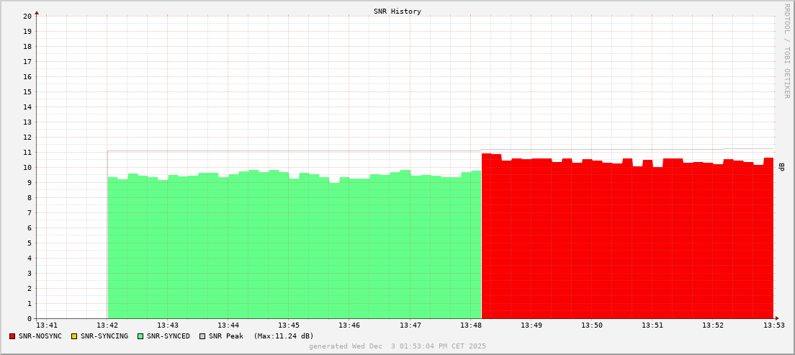795x355 pixels.
Task: Click the Max:11.24 dB peak value text
Action: (284, 336)
